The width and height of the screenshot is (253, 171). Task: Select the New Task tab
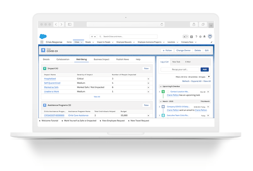click(176, 62)
